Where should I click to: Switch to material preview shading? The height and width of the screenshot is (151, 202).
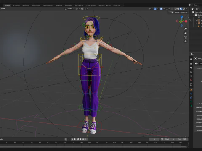coord(181,9)
